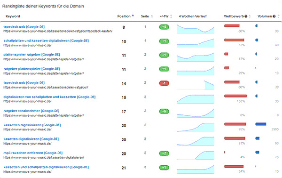Open mp3 rauschen entfernen keyword link
This screenshot has width=282, height=178.
click(x=33, y=153)
